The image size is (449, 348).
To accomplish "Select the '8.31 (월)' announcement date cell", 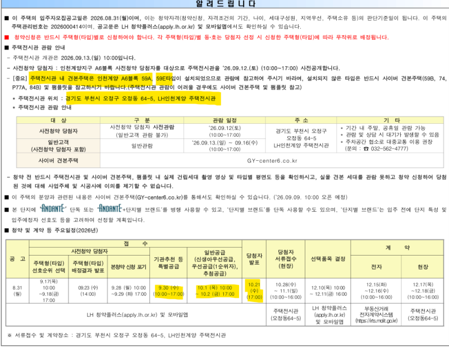I will [17, 291].
